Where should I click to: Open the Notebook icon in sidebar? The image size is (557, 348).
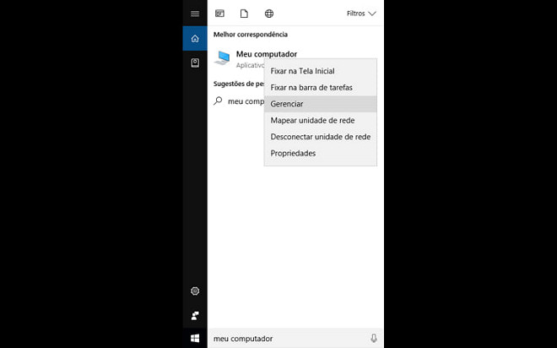point(195,63)
